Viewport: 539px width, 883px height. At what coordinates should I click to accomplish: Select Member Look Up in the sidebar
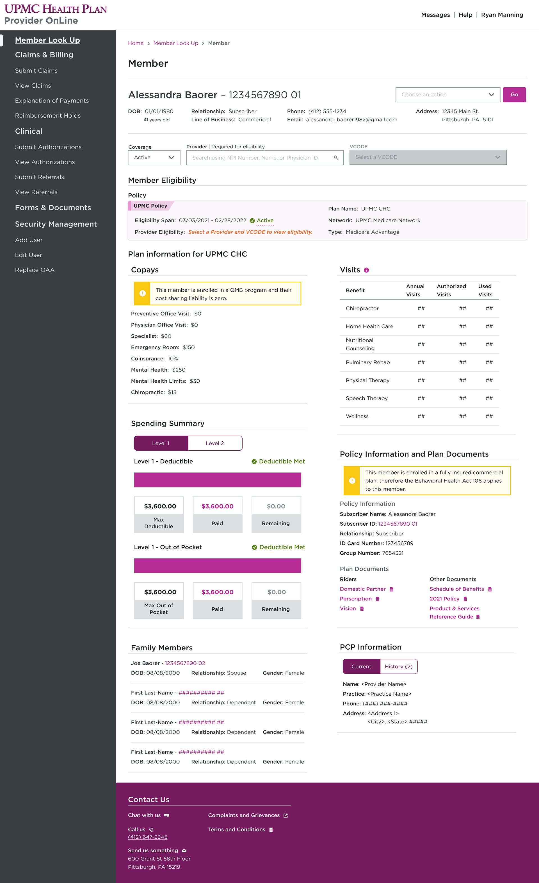[x=47, y=40]
